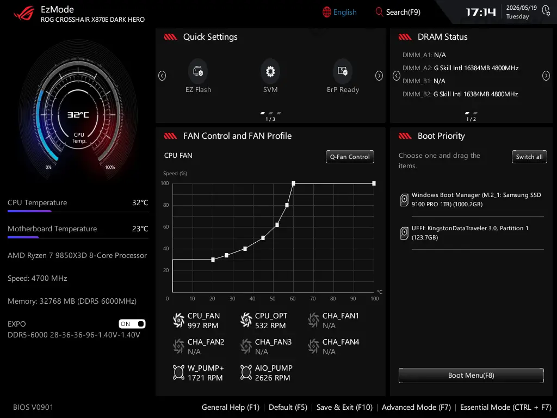Click the 2026/05/19 Tuesday date
The width and height of the screenshot is (557, 418).
coord(521,12)
